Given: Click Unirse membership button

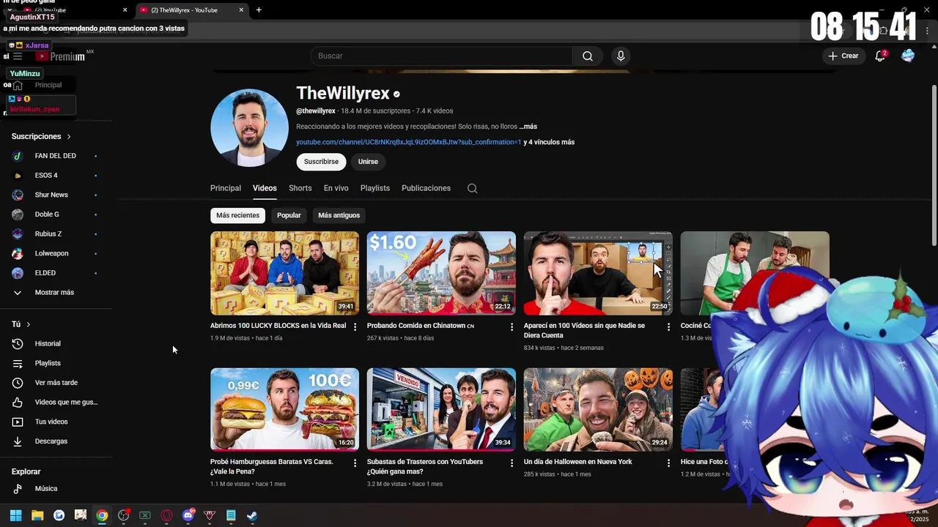Looking at the screenshot, I should 368,162.
